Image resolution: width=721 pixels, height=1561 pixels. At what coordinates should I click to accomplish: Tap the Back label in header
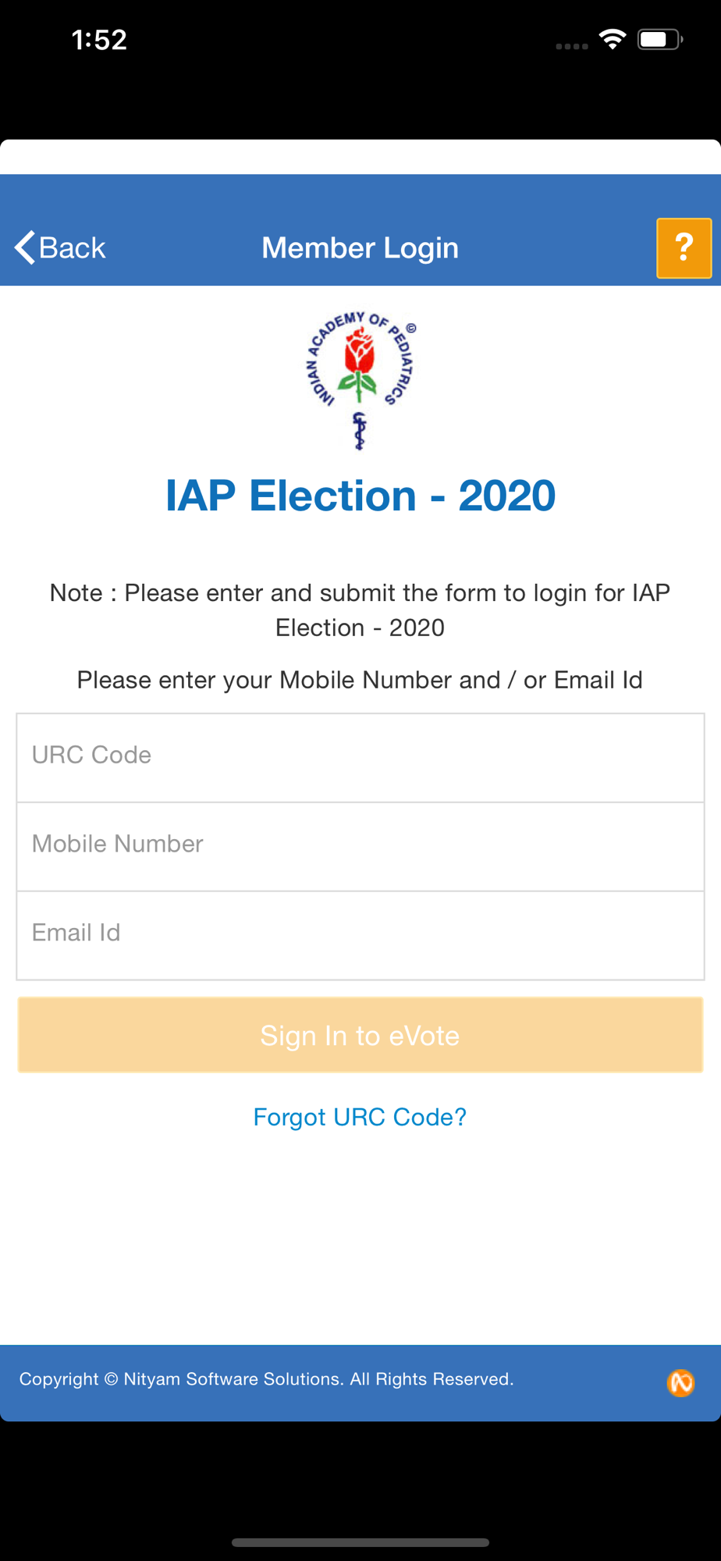click(x=73, y=247)
